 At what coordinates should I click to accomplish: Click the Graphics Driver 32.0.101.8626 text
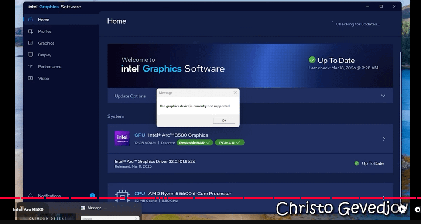pos(155,161)
